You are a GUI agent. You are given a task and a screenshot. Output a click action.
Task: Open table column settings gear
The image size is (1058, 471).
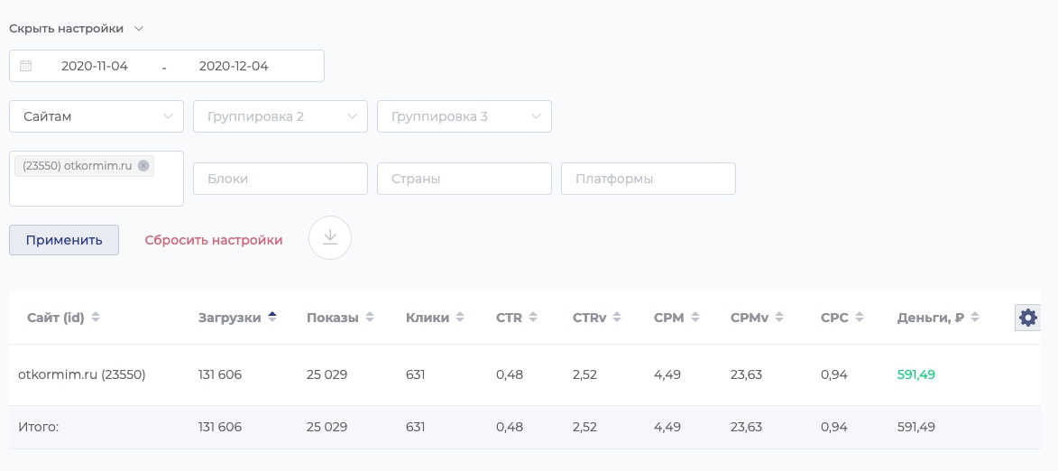(1027, 318)
